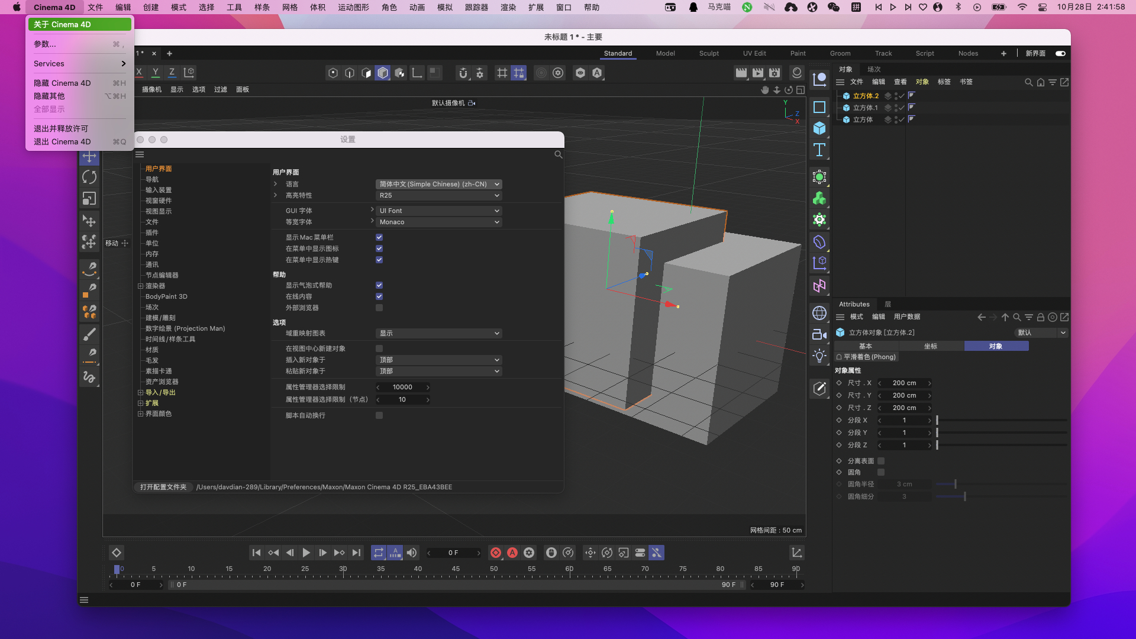Click the Standard tab in viewport
The width and height of the screenshot is (1136, 639).
617,53
